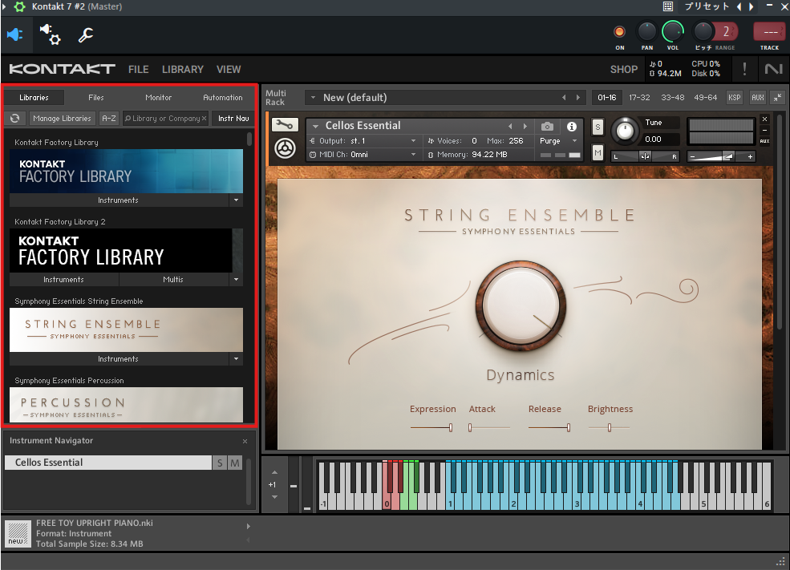Image resolution: width=790 pixels, height=570 pixels.
Task: Click the speaker icon in plugin toolbar
Action: (15, 34)
